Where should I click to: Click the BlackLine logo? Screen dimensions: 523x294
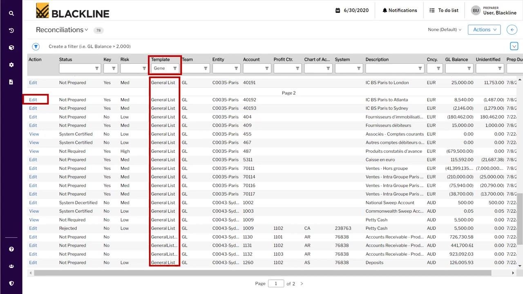pos(72,11)
